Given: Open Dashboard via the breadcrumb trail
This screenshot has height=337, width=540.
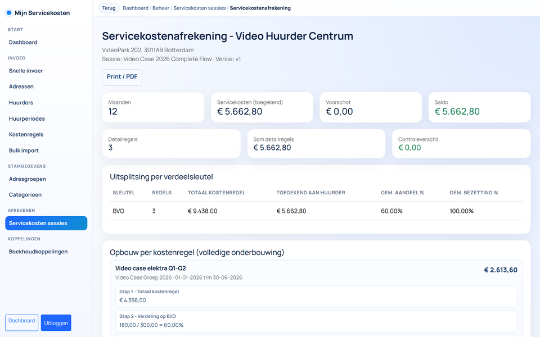Looking at the screenshot, I should (x=135, y=8).
